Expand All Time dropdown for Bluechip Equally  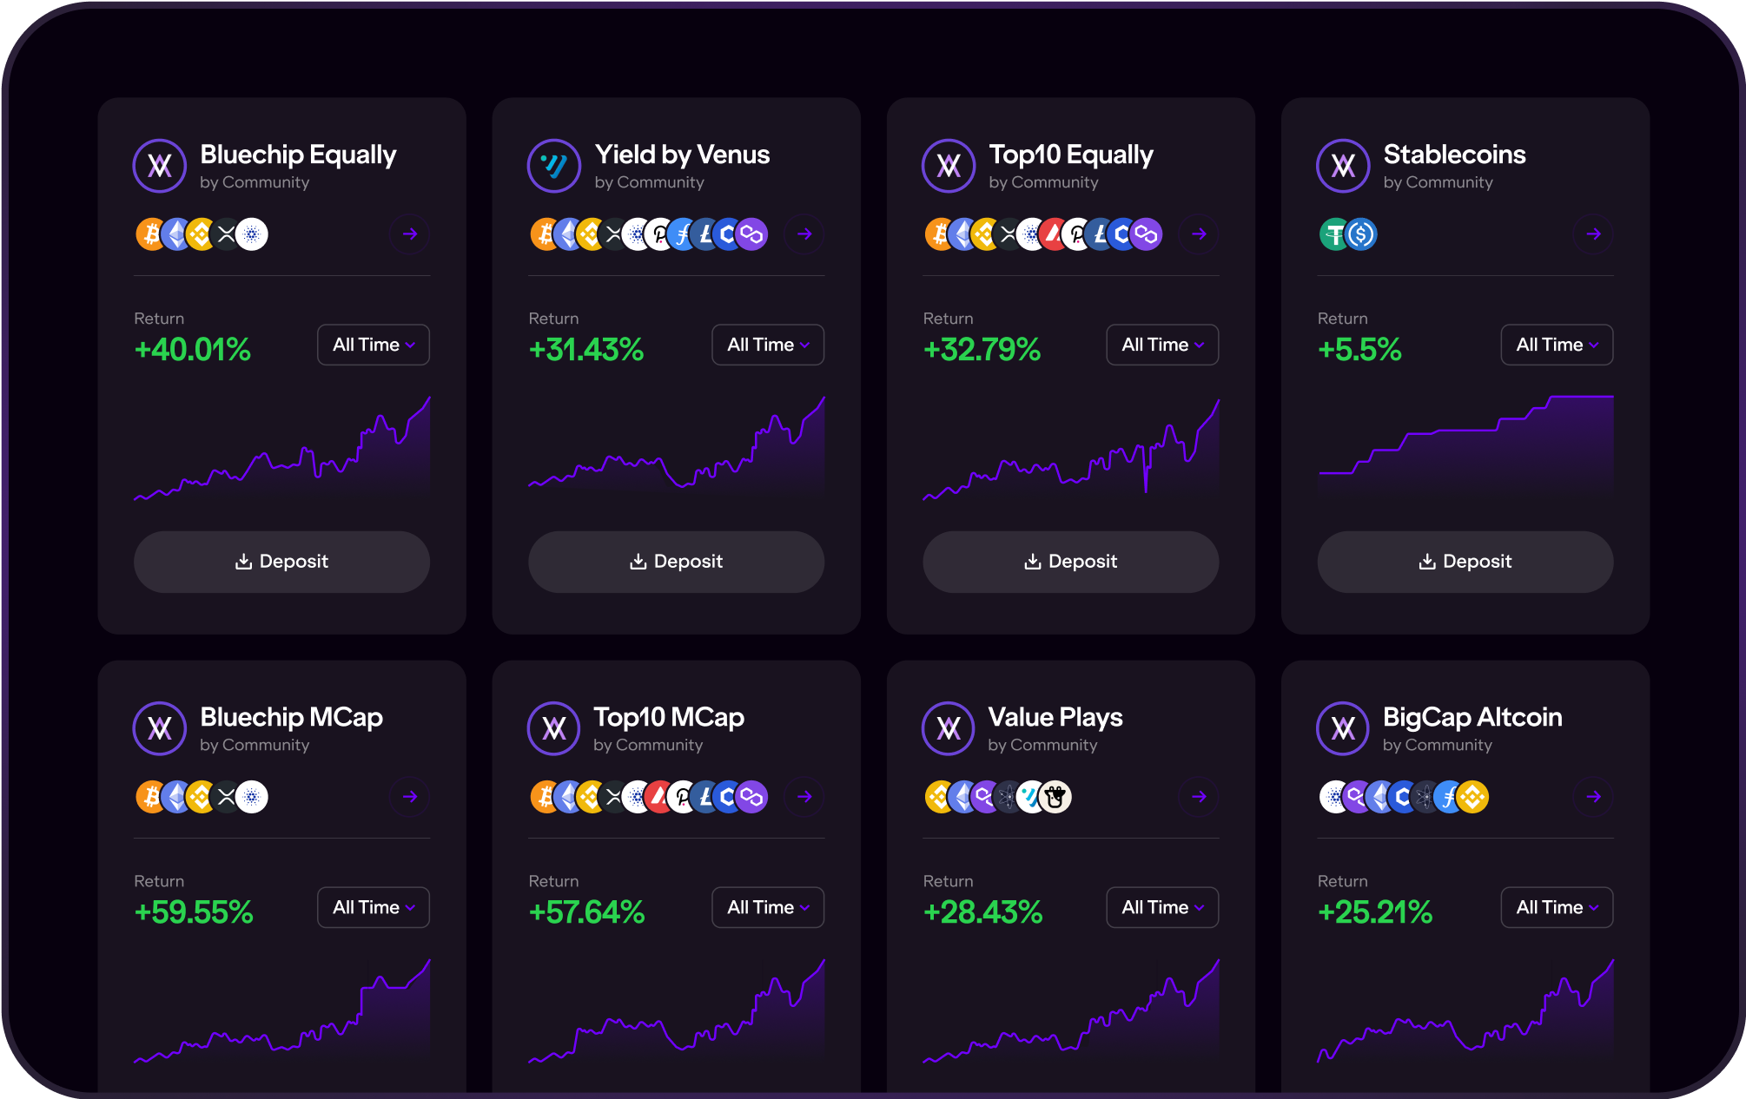(x=374, y=345)
